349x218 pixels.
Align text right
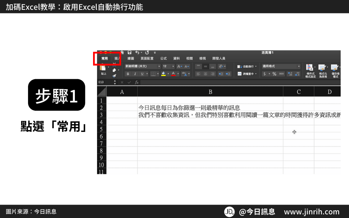(213, 74)
